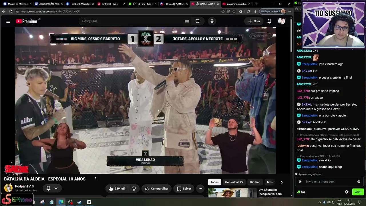This screenshot has width=366, height=206.
Task: Send message with green Chat button
Action: click(358, 192)
